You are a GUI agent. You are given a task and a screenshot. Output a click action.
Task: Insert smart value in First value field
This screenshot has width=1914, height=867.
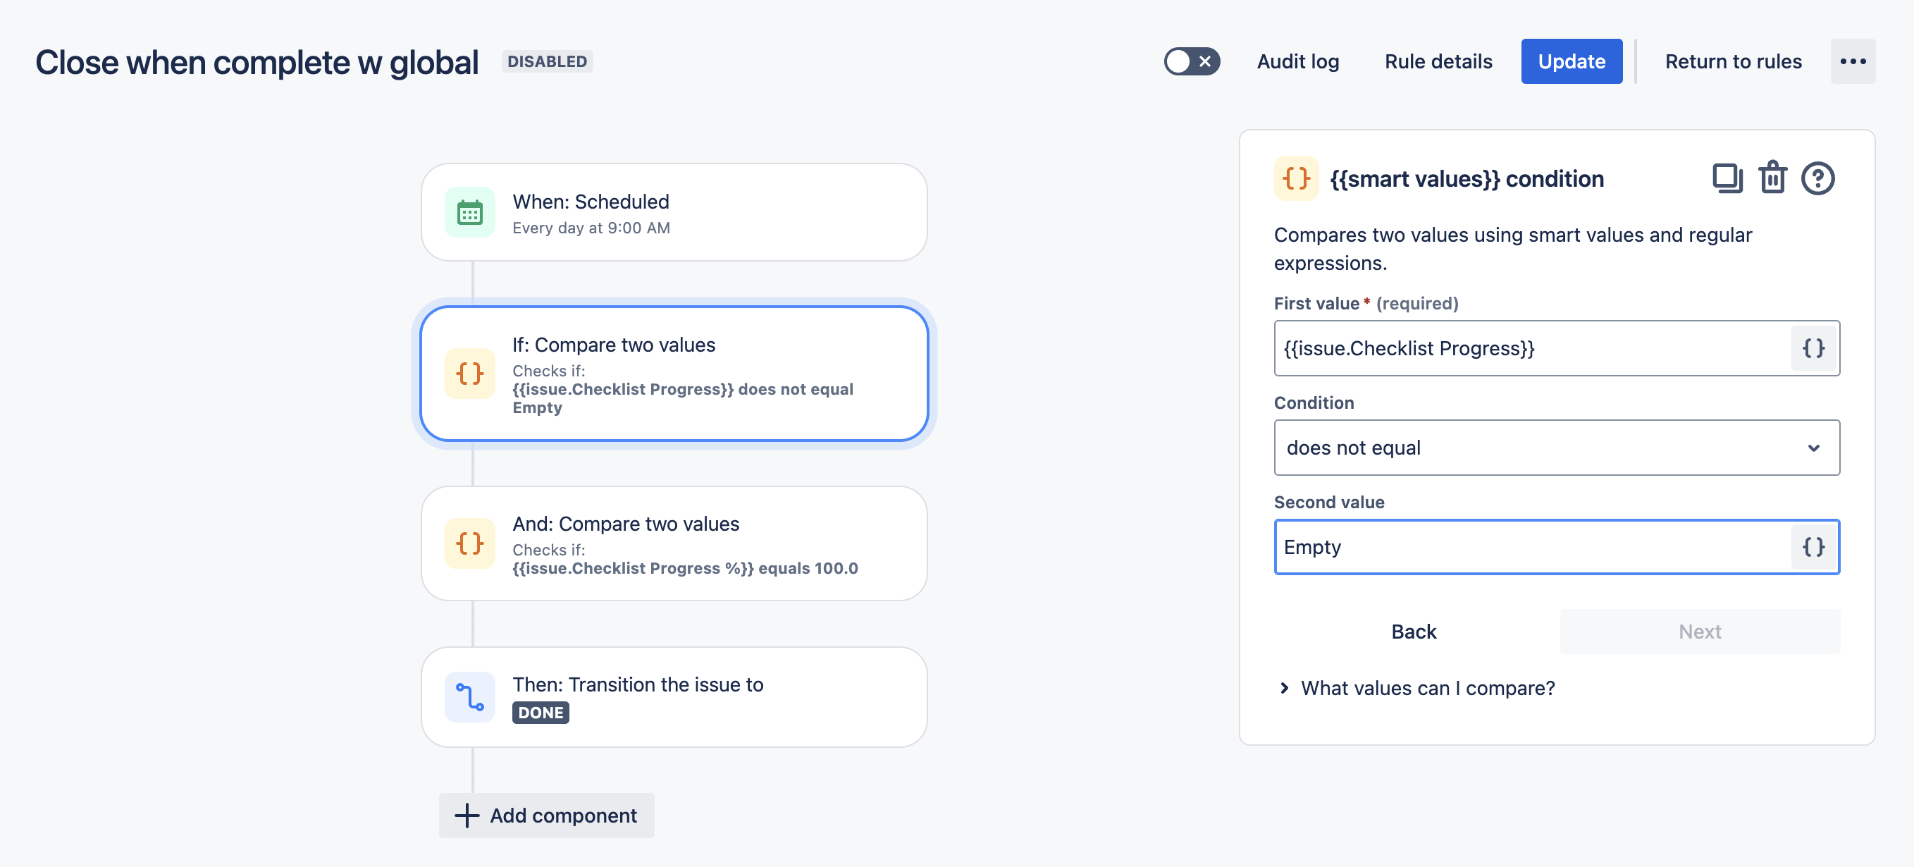point(1813,348)
